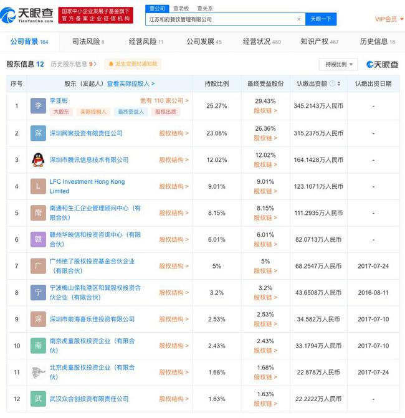405x418 pixels.
Task: Click the avatar icon of 深圳网聚投资有限责任公司
Action: 38,133
